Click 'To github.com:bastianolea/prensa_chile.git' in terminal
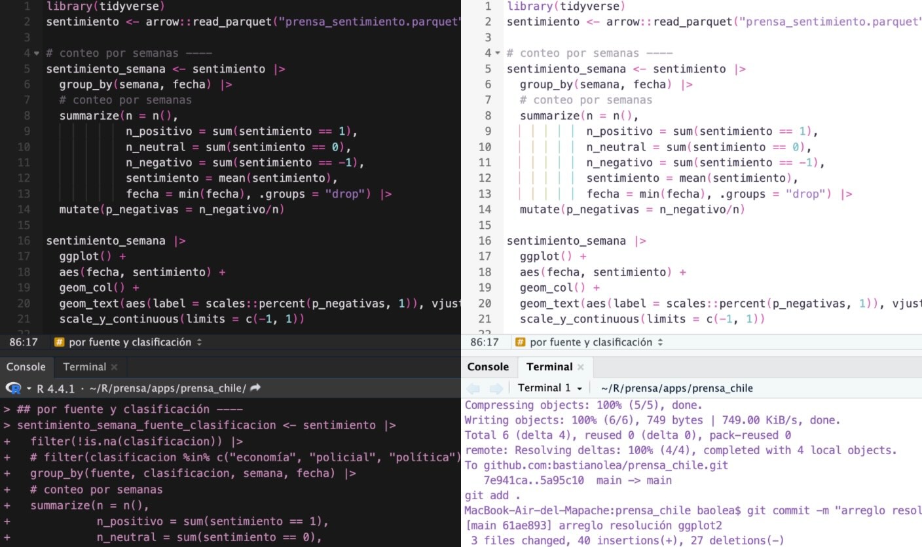Viewport: 922px width, 547px height. pyautogui.click(x=597, y=466)
